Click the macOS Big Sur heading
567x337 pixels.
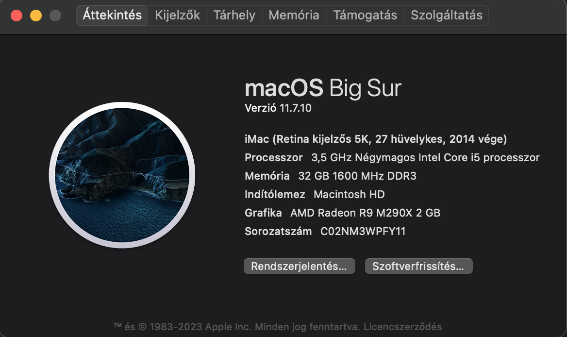point(323,88)
